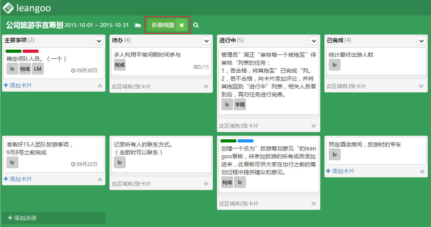
Task: Toggle the 折叠视图 button
Action: click(163, 25)
